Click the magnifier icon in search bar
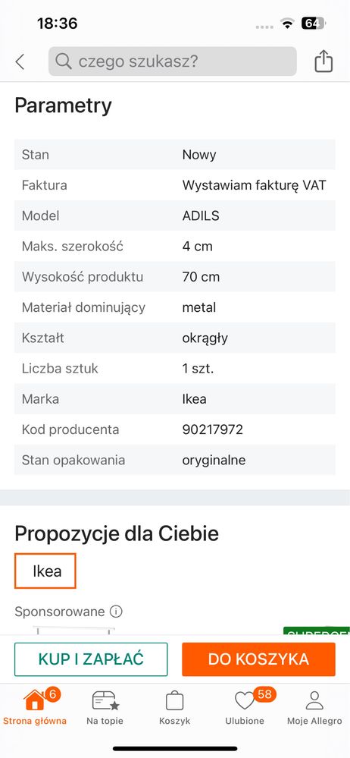The width and height of the screenshot is (350, 758). (63, 61)
